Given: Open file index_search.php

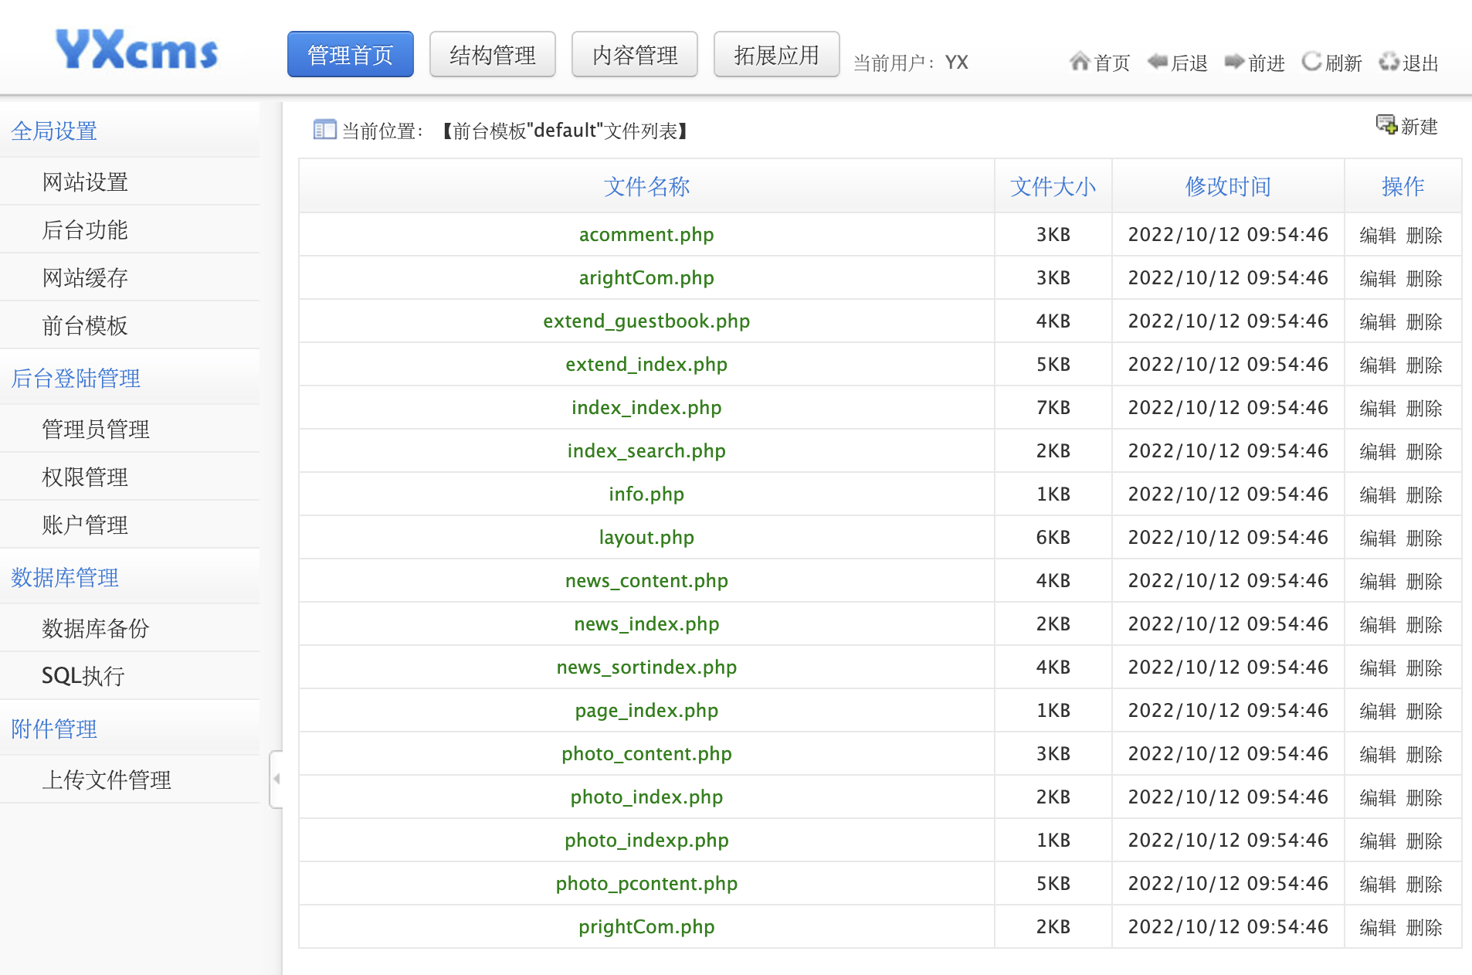Looking at the screenshot, I should [646, 451].
